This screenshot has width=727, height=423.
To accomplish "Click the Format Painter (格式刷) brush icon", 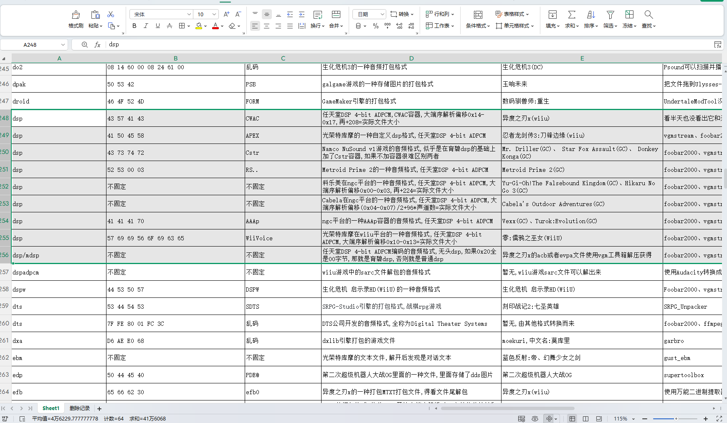I will [x=76, y=15].
